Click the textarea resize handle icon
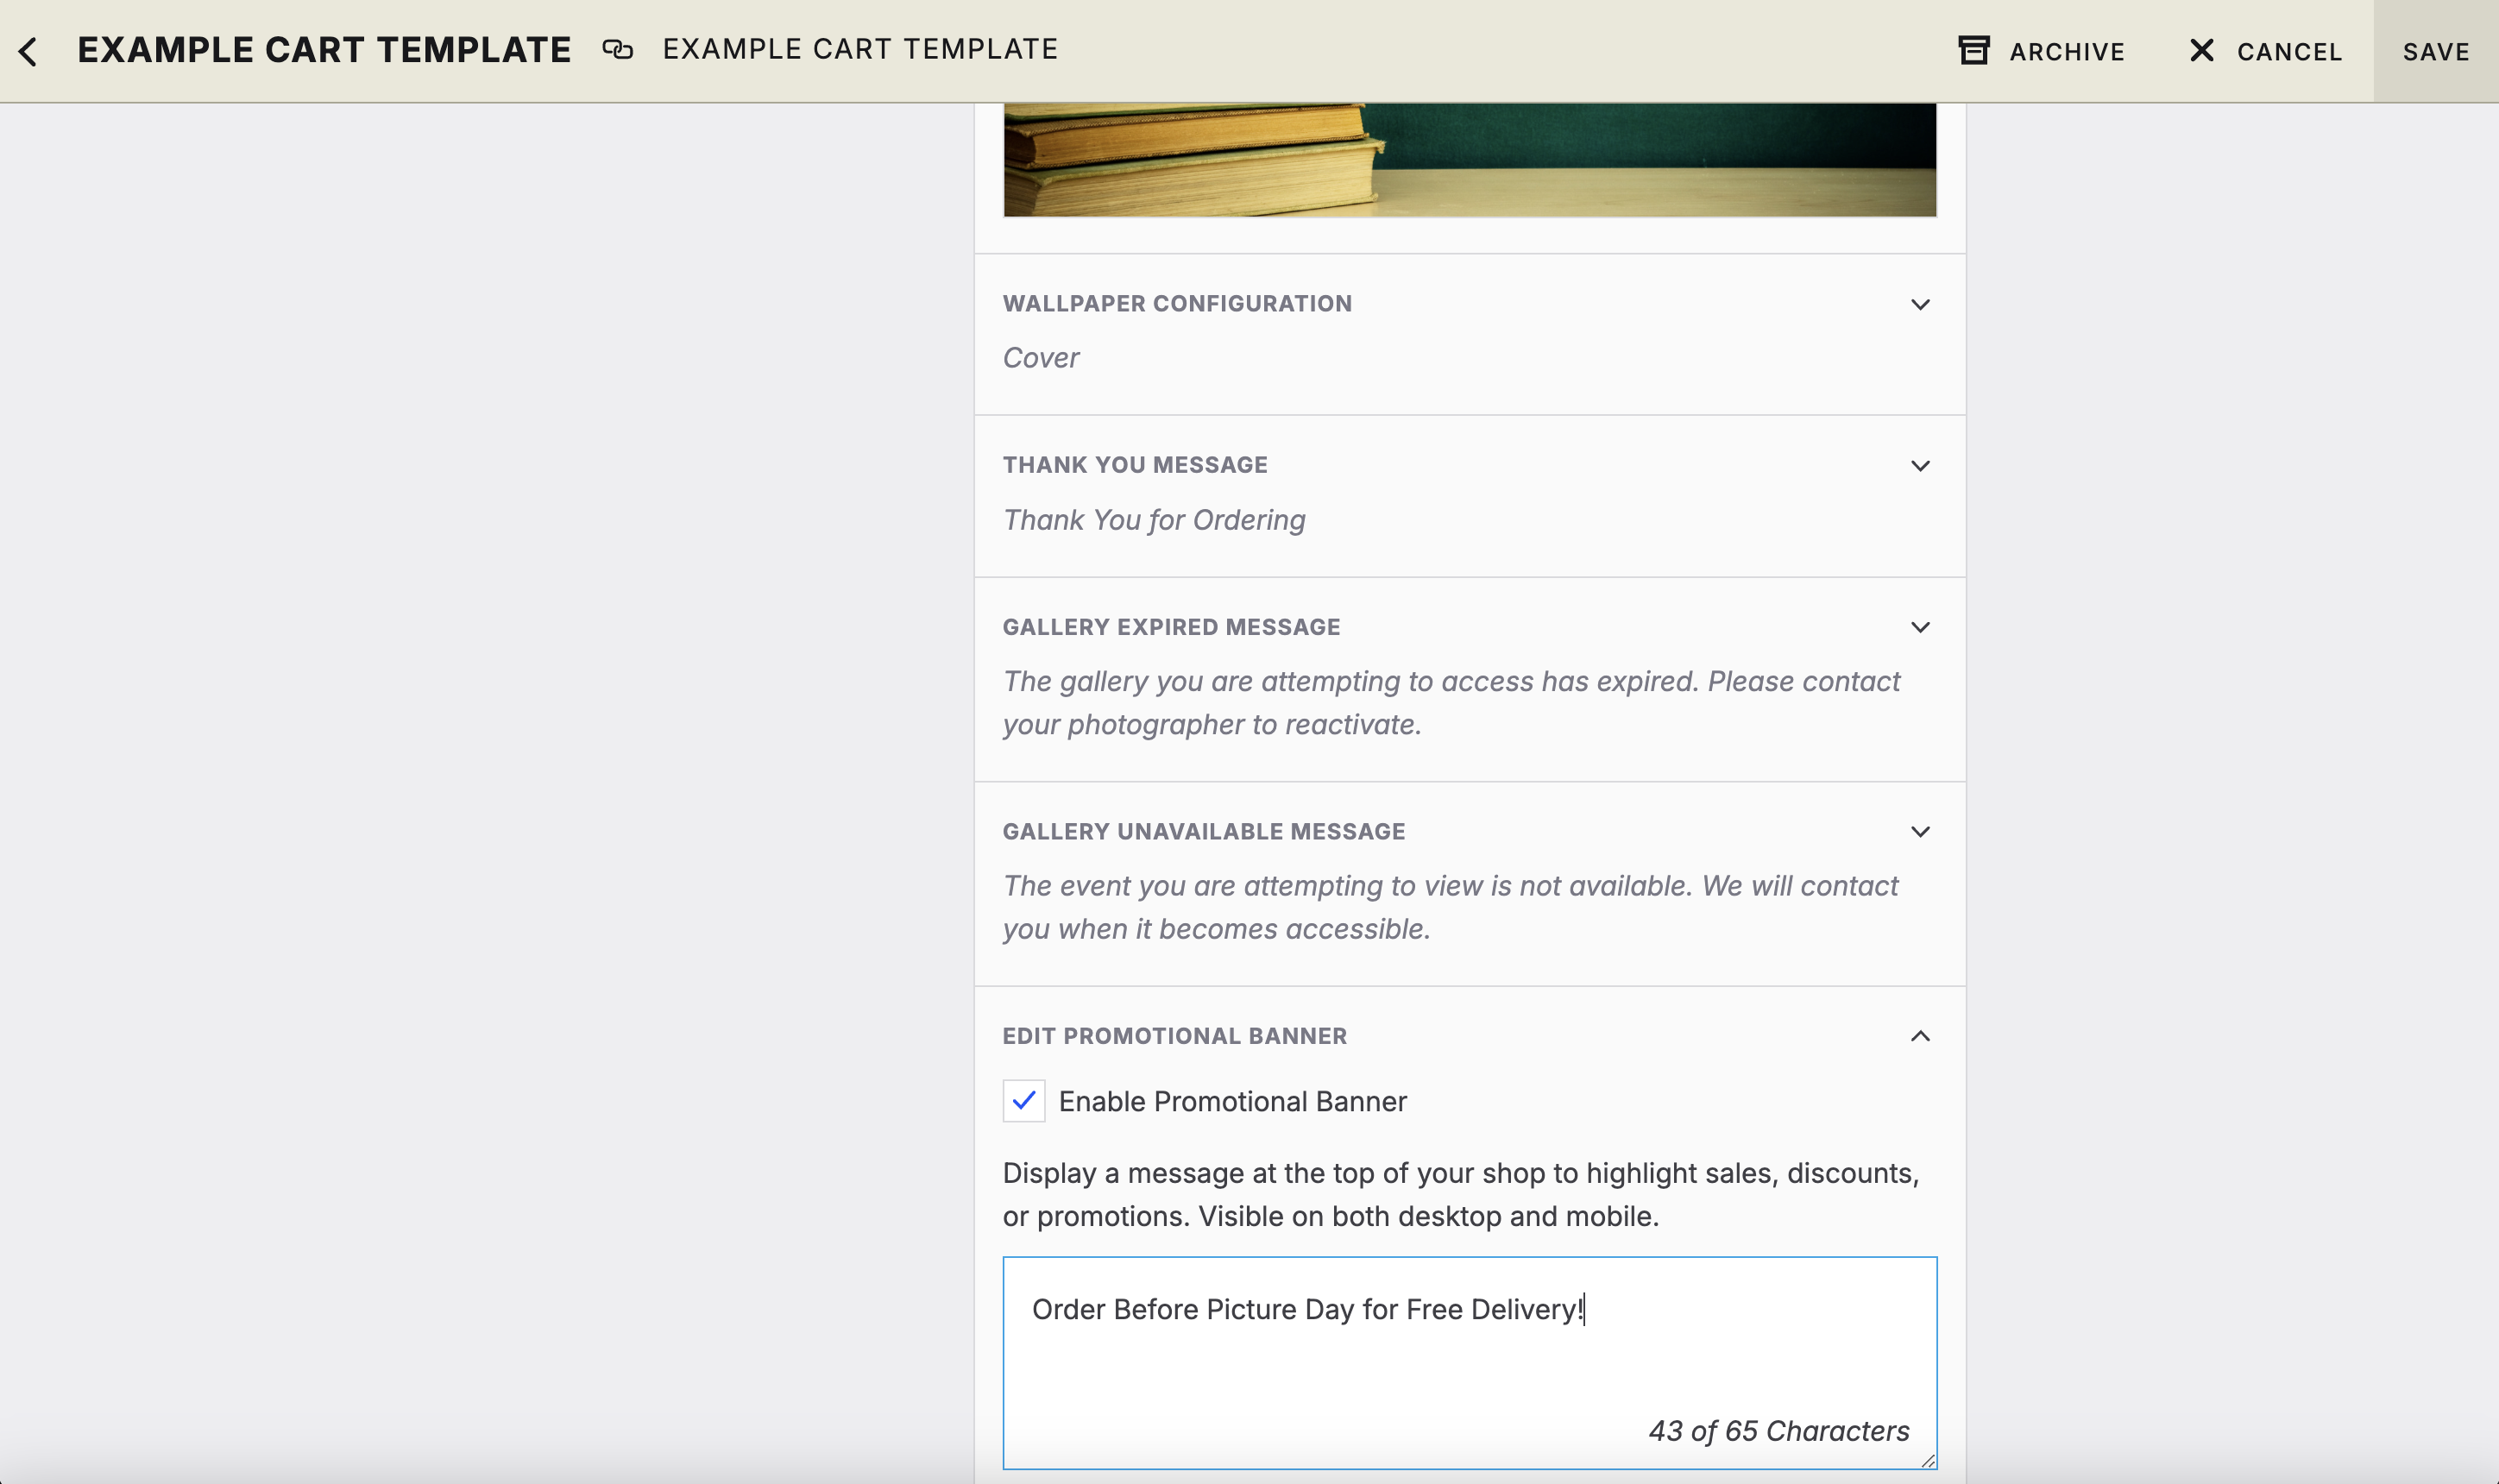The image size is (2499, 1484). pyautogui.click(x=1927, y=1460)
